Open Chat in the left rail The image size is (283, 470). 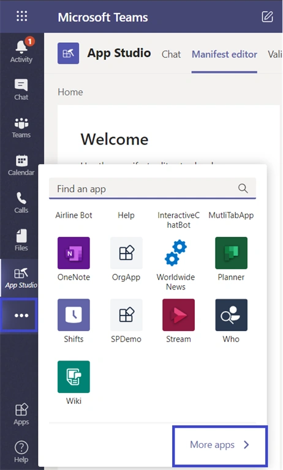[x=21, y=89]
